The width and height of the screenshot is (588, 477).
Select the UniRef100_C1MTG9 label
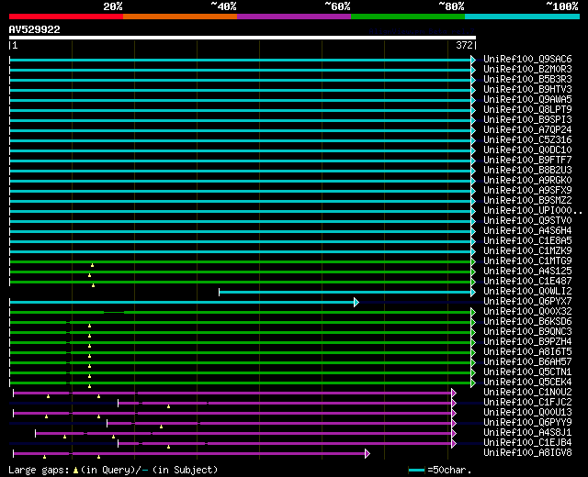coord(527,261)
